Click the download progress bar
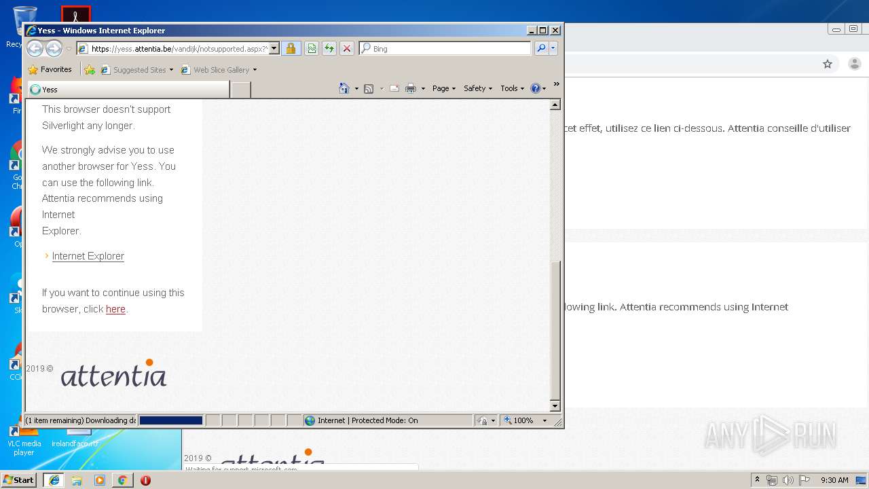The height and width of the screenshot is (489, 869). [x=170, y=420]
